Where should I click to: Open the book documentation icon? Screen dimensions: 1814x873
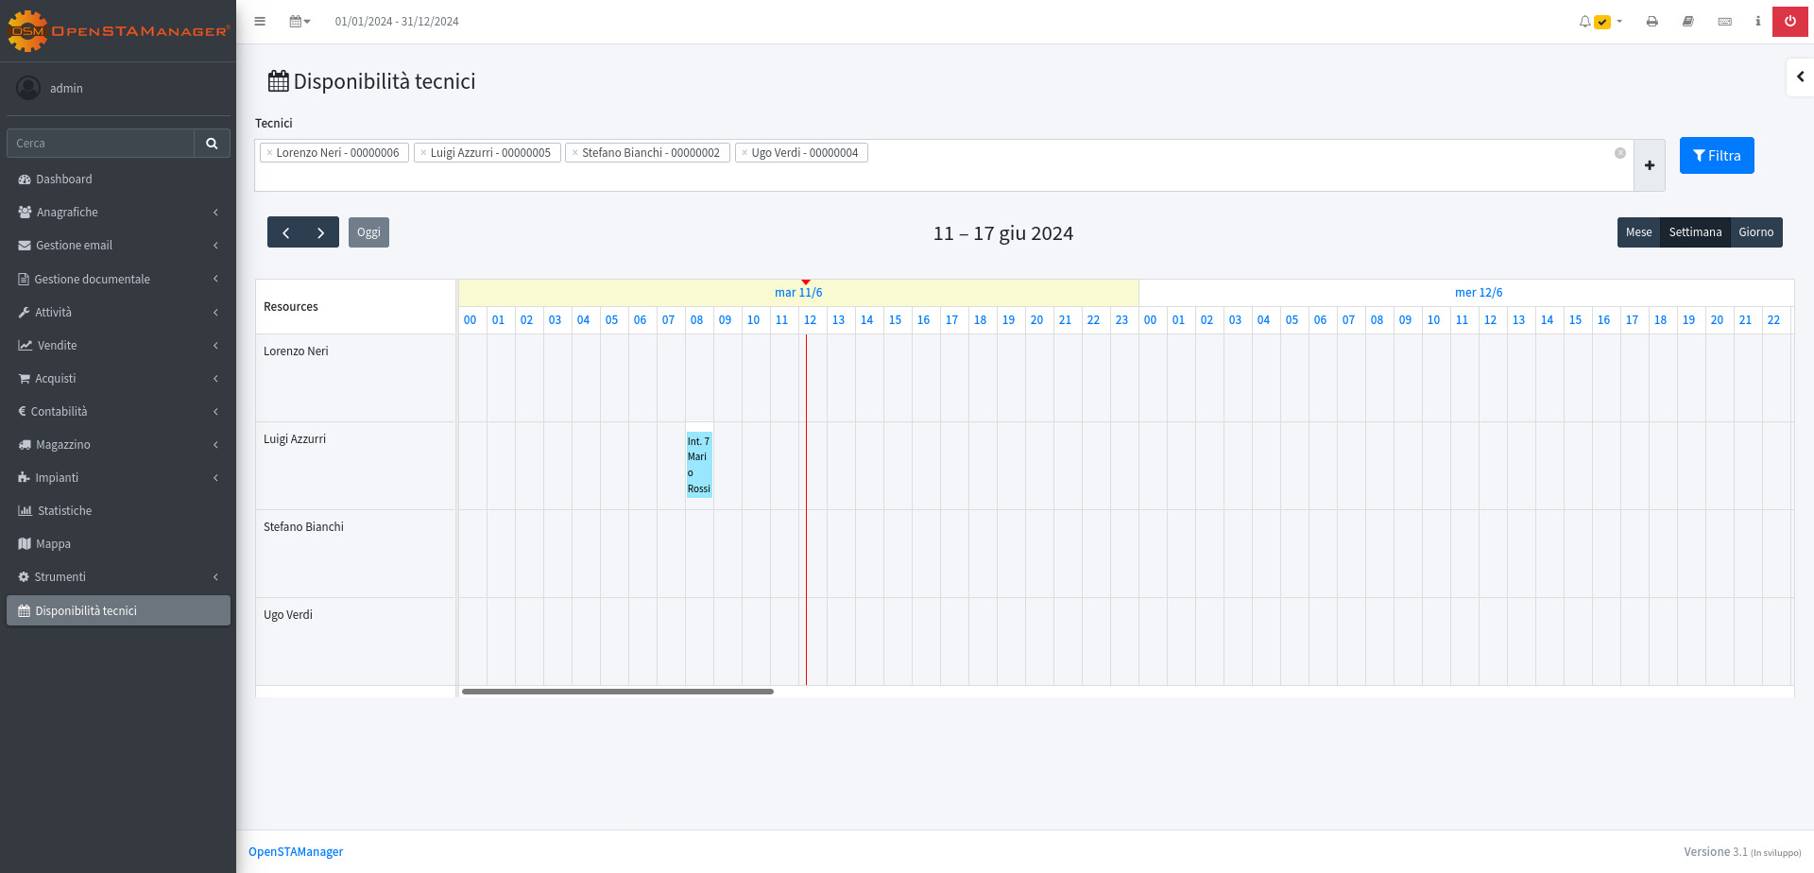[x=1687, y=22]
